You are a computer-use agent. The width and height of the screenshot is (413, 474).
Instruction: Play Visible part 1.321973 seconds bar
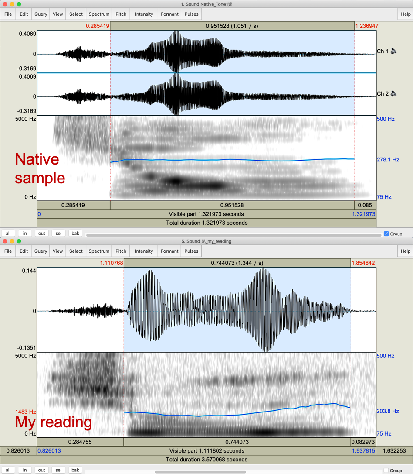(206, 214)
